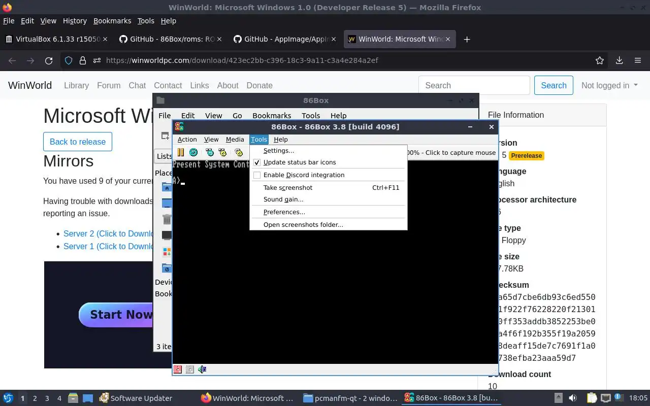Click the site padlock icon in address bar

pos(83,60)
